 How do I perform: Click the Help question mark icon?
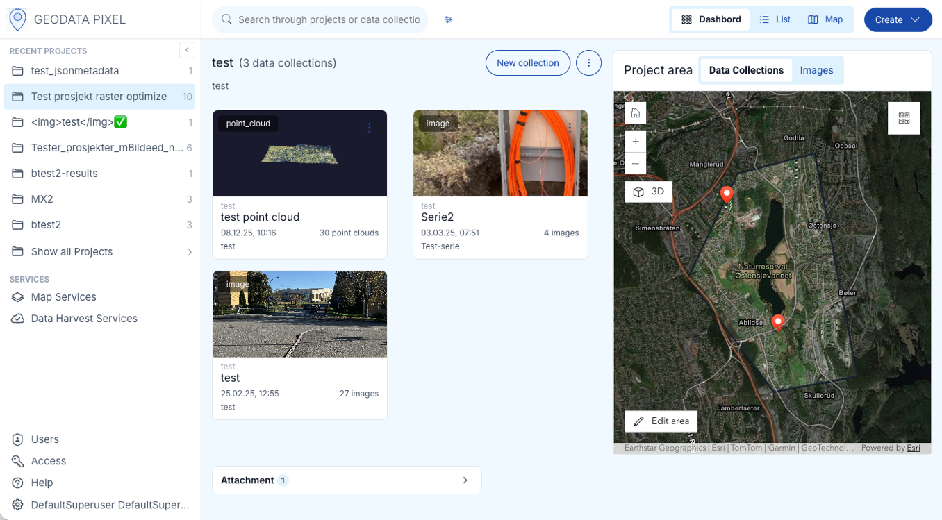click(18, 483)
